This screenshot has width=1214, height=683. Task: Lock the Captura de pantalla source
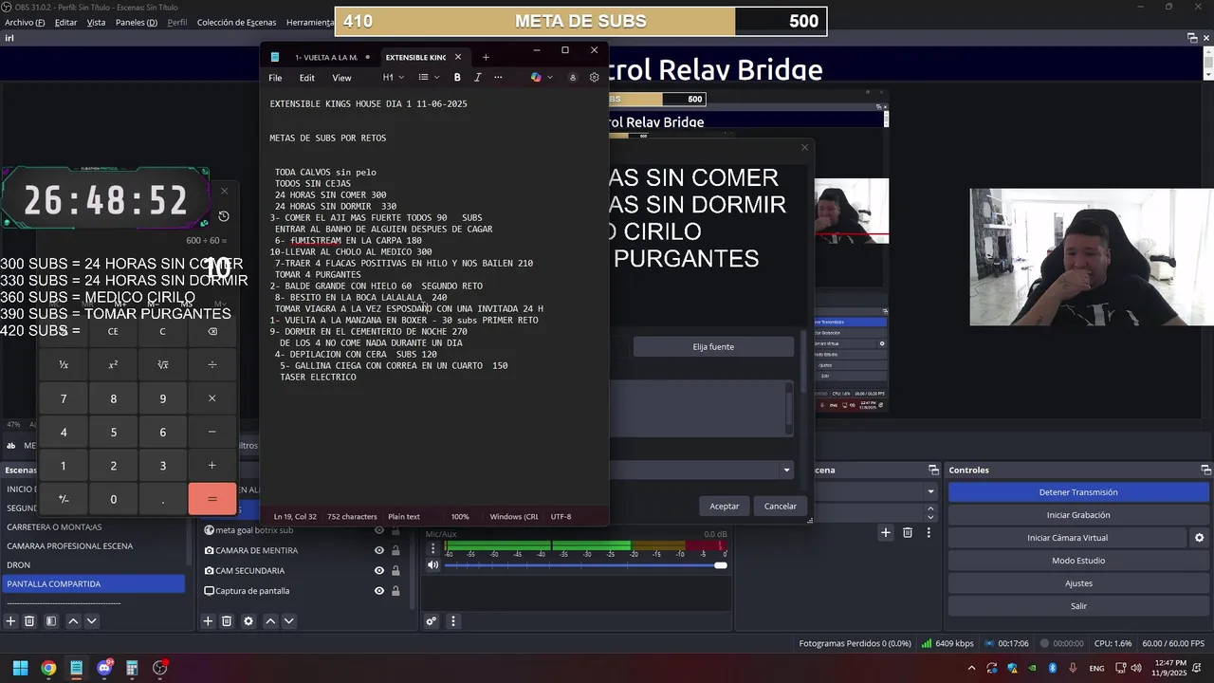(395, 591)
